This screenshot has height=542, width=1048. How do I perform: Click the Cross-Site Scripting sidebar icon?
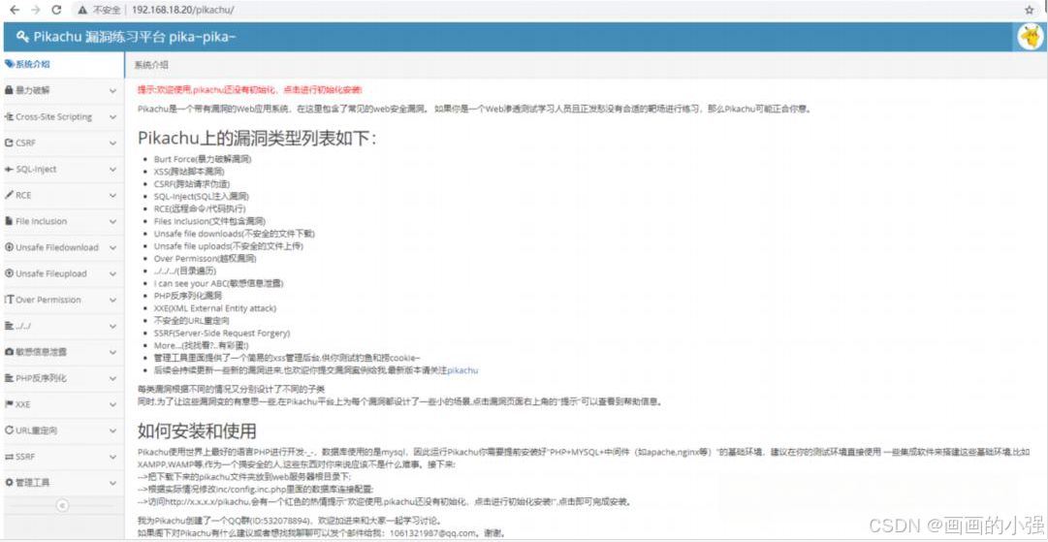[x=10, y=116]
